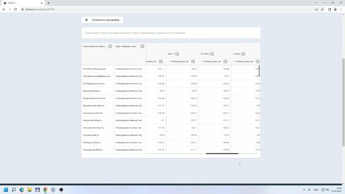Click the column grouping drop area
Image resolution: width=345 pixels, height=194 pixels.
point(171,33)
